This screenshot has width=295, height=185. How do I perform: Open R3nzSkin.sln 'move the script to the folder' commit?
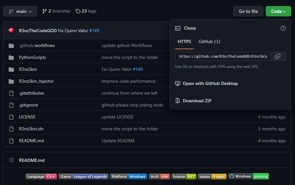tap(130, 129)
